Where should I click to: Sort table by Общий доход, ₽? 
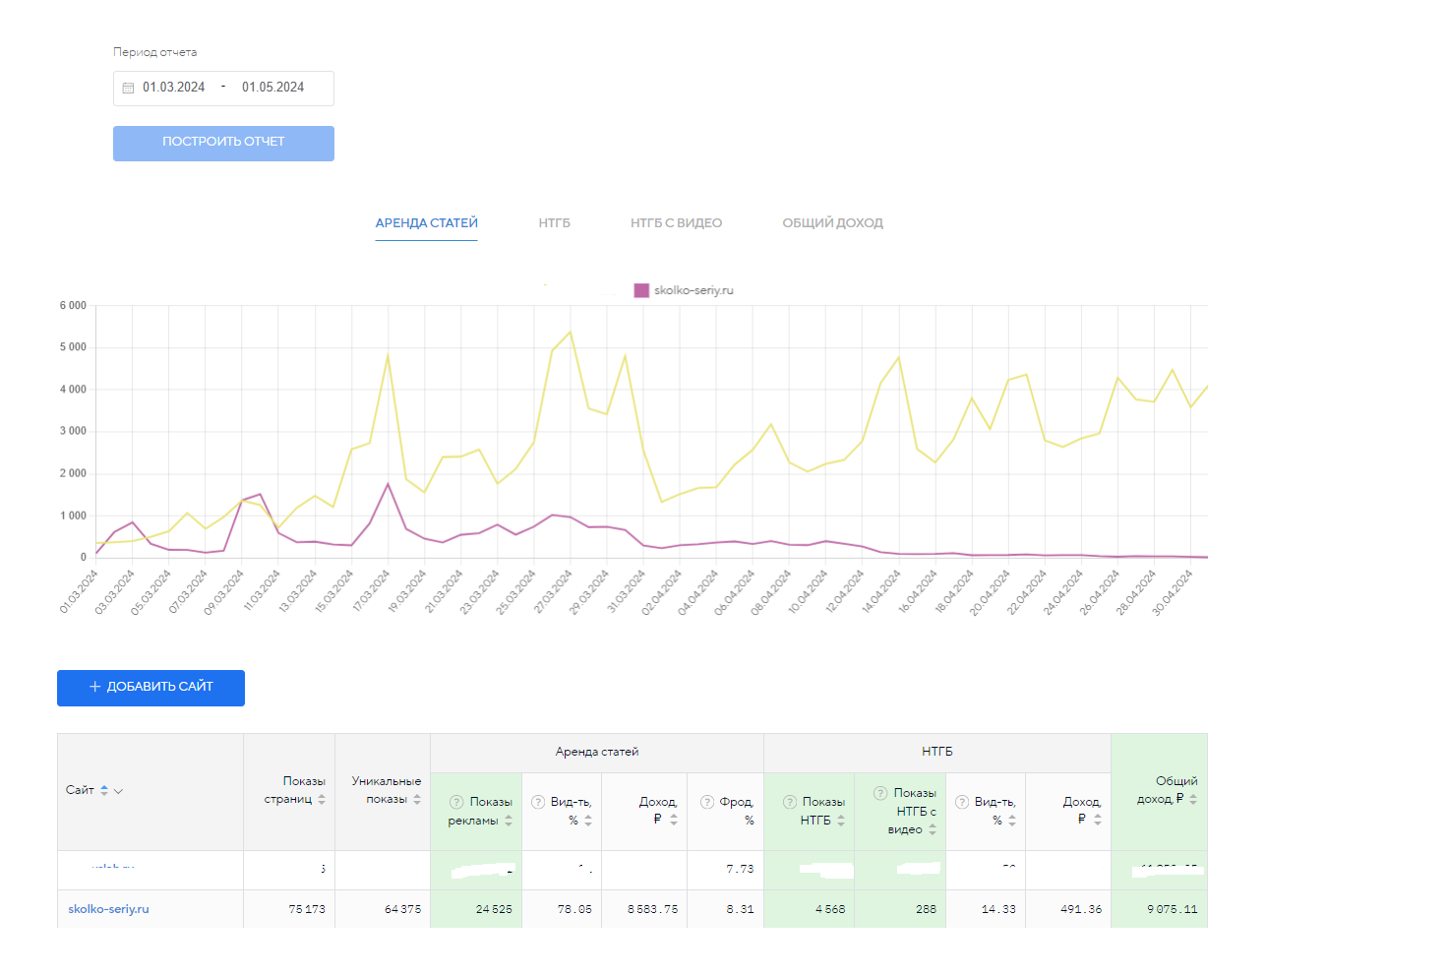1193,799
